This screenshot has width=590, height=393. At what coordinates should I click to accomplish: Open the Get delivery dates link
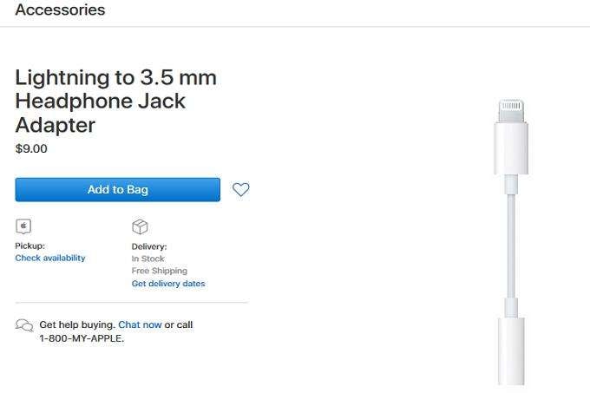pyautogui.click(x=168, y=284)
